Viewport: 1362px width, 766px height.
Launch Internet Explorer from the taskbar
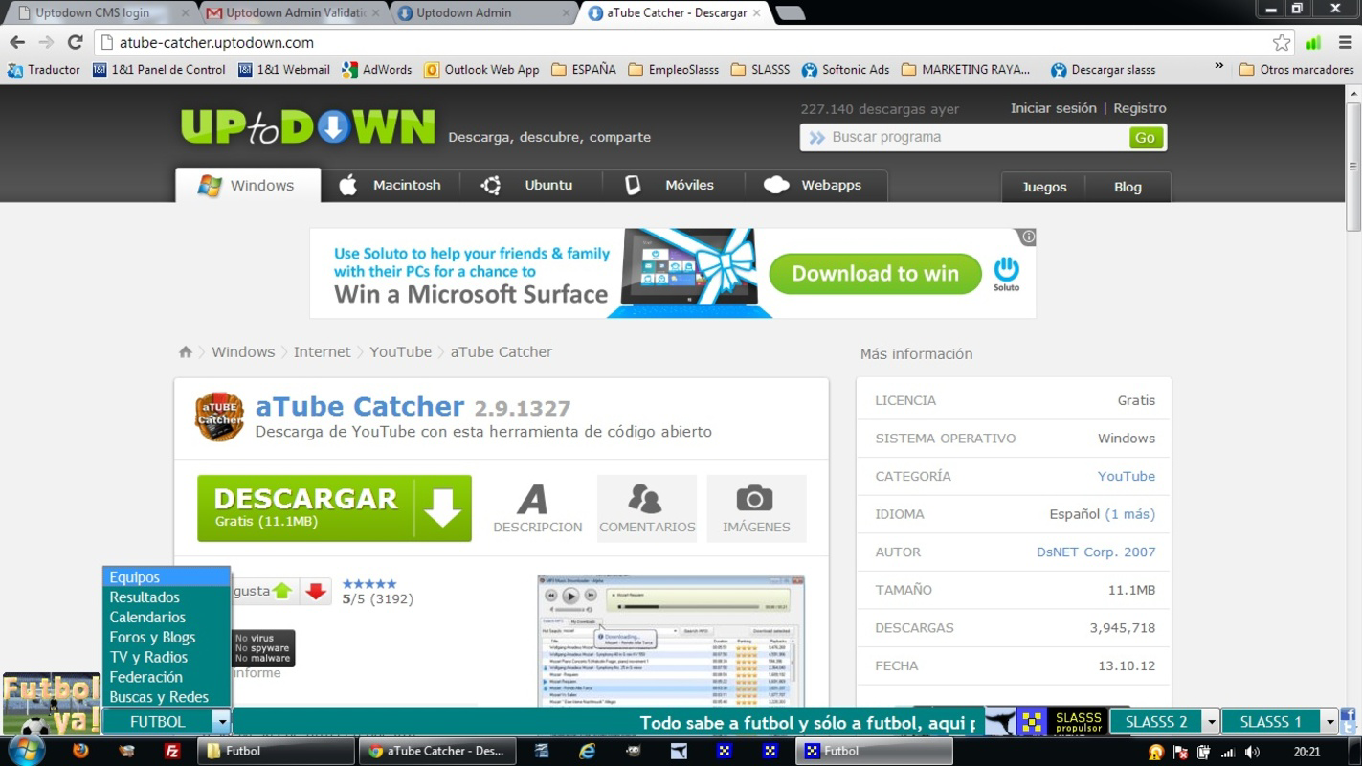(588, 751)
